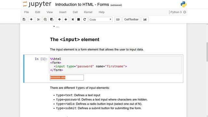Click the heading The <input> element
The image size is (208, 117).
point(74,40)
